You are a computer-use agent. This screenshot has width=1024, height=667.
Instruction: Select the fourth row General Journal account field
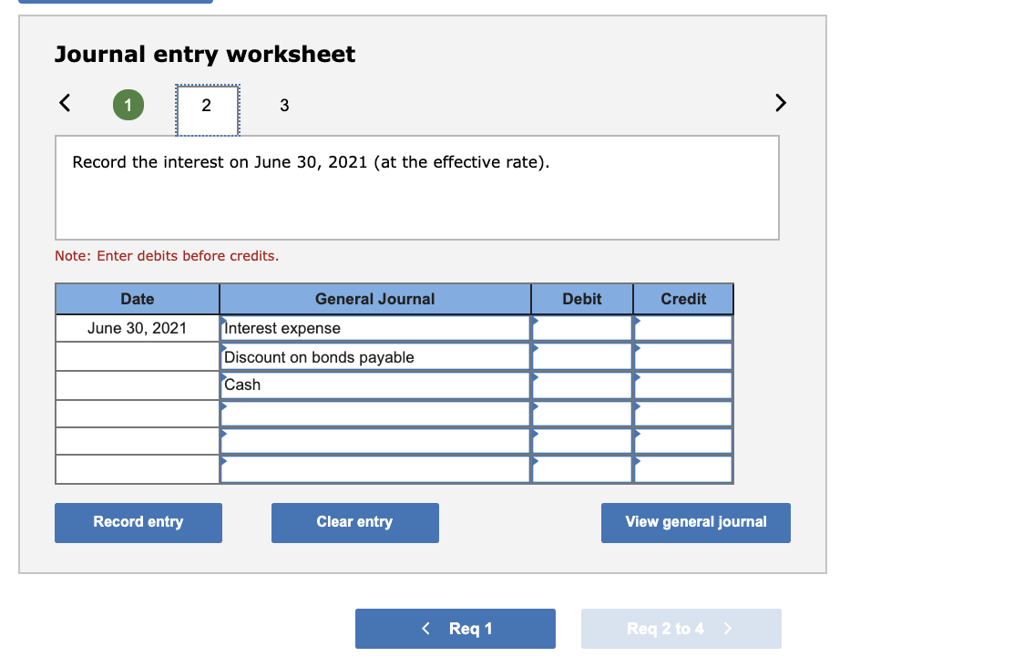point(374,414)
